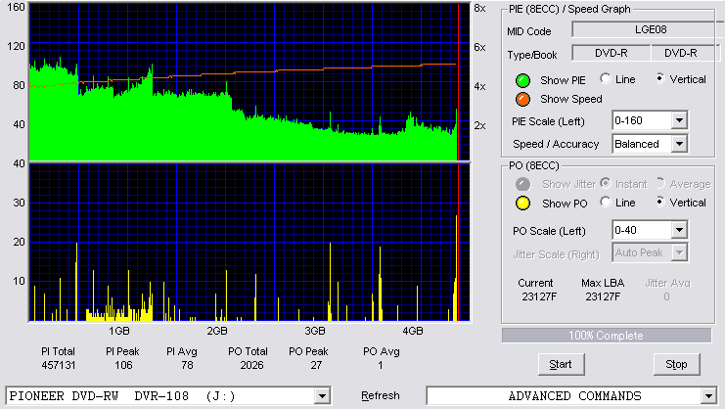Screen dimensions: 725x409
Task: Select Line mode for the PO graph
Action: coord(606,202)
